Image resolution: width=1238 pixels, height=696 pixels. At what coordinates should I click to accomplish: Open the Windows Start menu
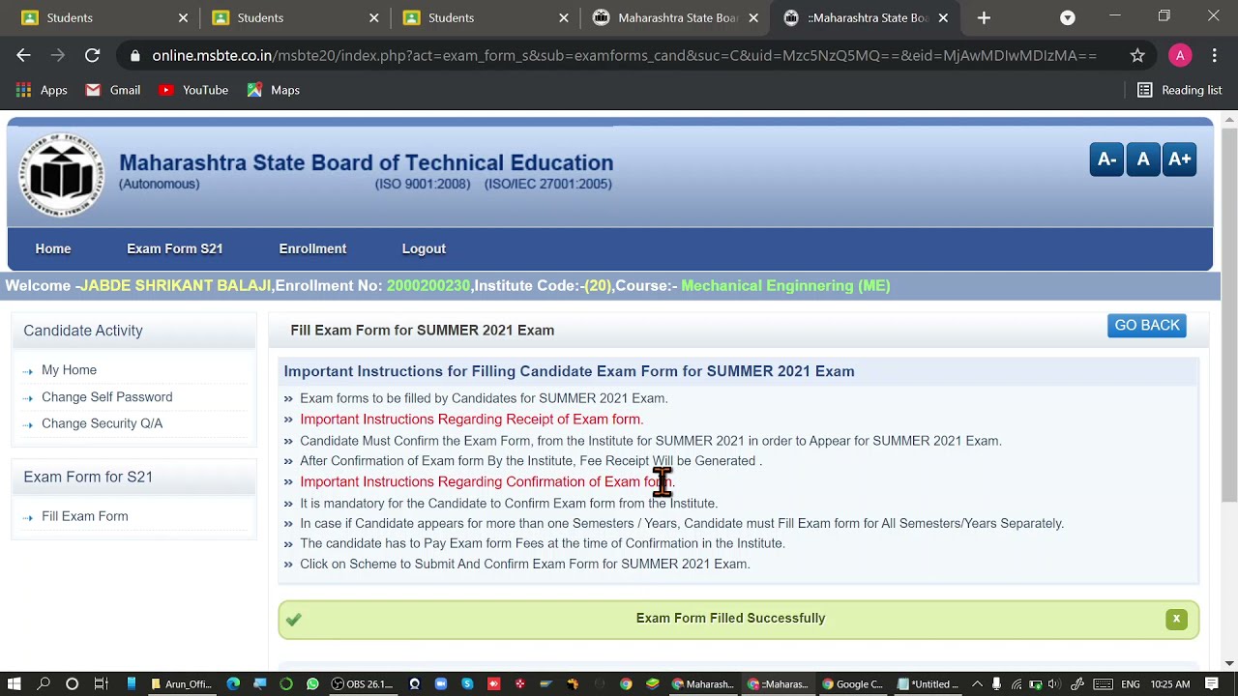(x=15, y=683)
